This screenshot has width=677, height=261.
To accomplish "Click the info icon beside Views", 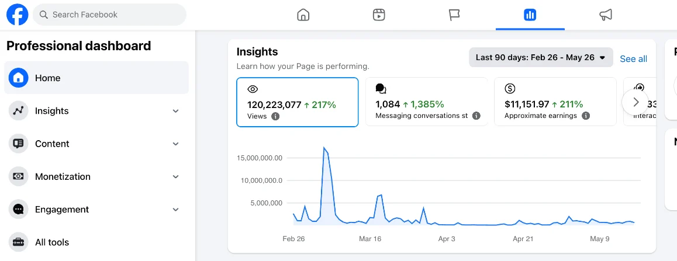I will click(x=275, y=116).
